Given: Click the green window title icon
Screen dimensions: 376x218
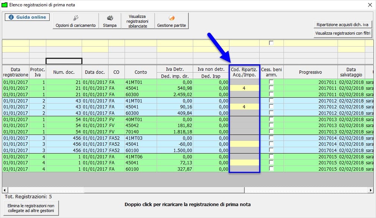Looking at the screenshot, I should point(4,5).
